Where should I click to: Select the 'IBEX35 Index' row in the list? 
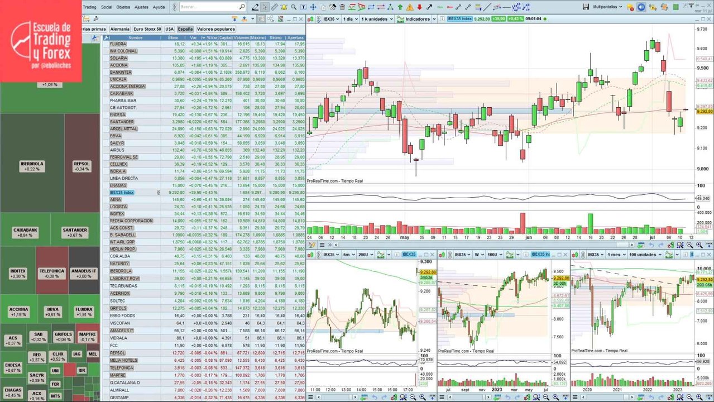[204, 192]
